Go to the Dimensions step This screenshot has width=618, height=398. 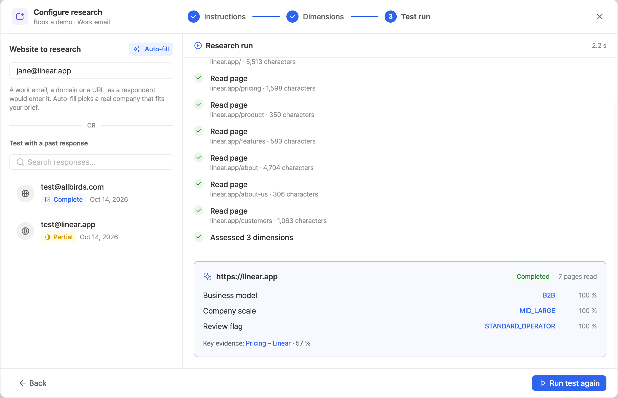click(x=315, y=17)
